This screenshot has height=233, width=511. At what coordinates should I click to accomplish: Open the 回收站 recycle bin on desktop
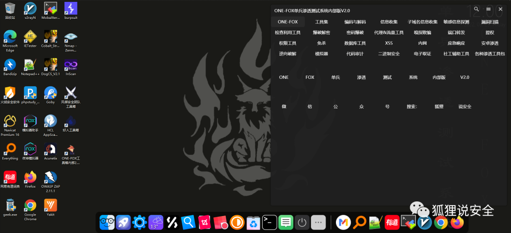point(10,11)
